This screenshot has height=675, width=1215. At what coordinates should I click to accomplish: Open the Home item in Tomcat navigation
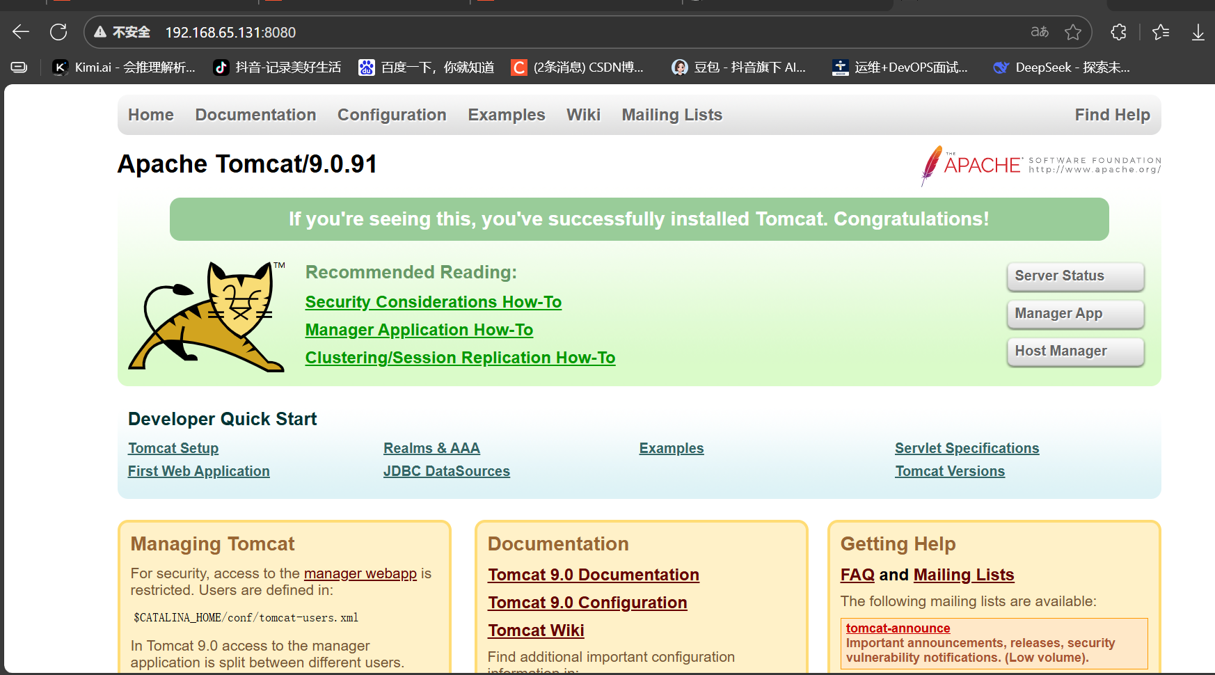click(x=151, y=115)
